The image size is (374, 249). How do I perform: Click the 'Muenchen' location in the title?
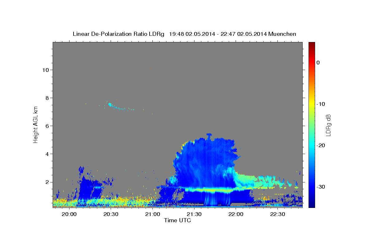coord(282,34)
